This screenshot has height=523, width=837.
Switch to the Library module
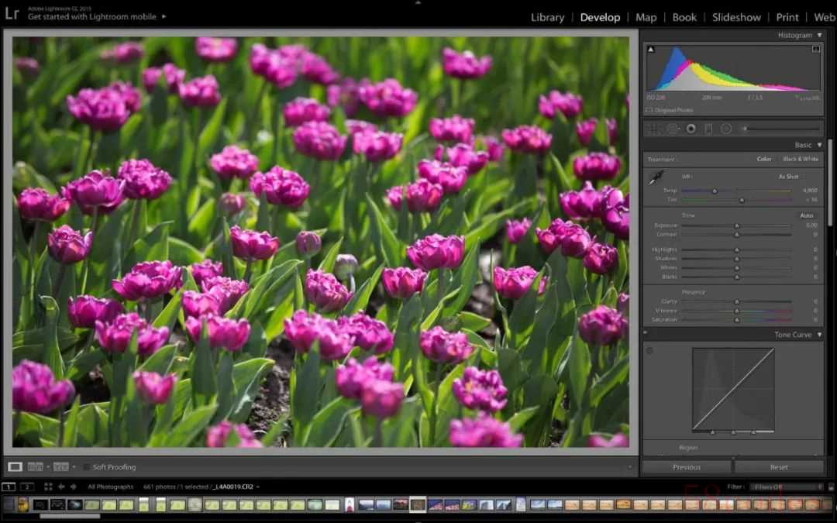click(547, 17)
